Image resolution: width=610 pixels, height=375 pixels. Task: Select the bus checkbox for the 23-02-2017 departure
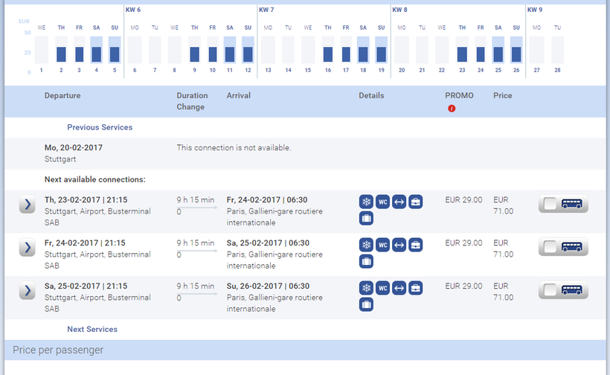click(550, 204)
